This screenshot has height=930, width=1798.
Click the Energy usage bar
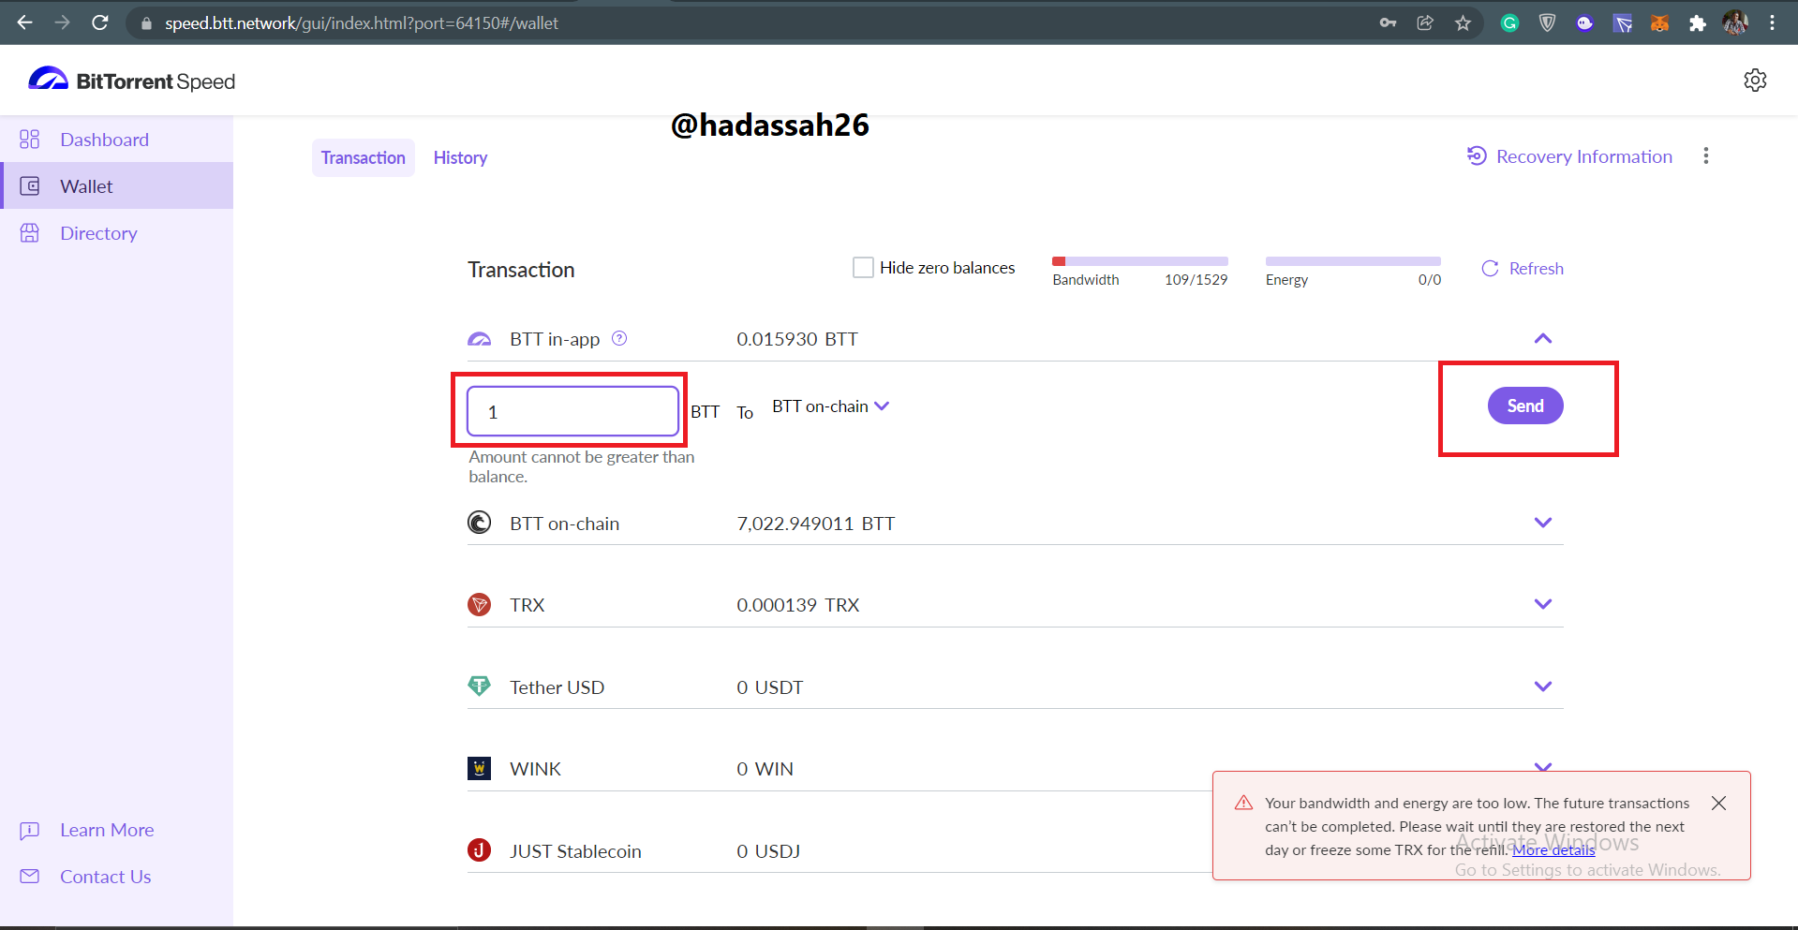pos(1353,261)
